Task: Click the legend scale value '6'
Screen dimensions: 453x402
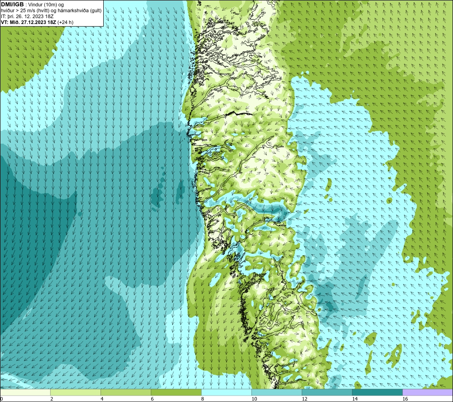Action: coord(152,399)
